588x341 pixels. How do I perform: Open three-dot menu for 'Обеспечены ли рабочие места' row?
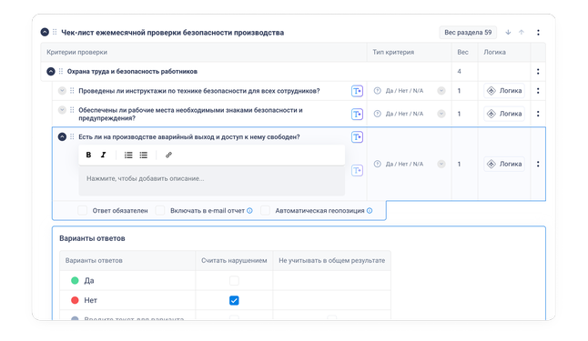click(538, 114)
